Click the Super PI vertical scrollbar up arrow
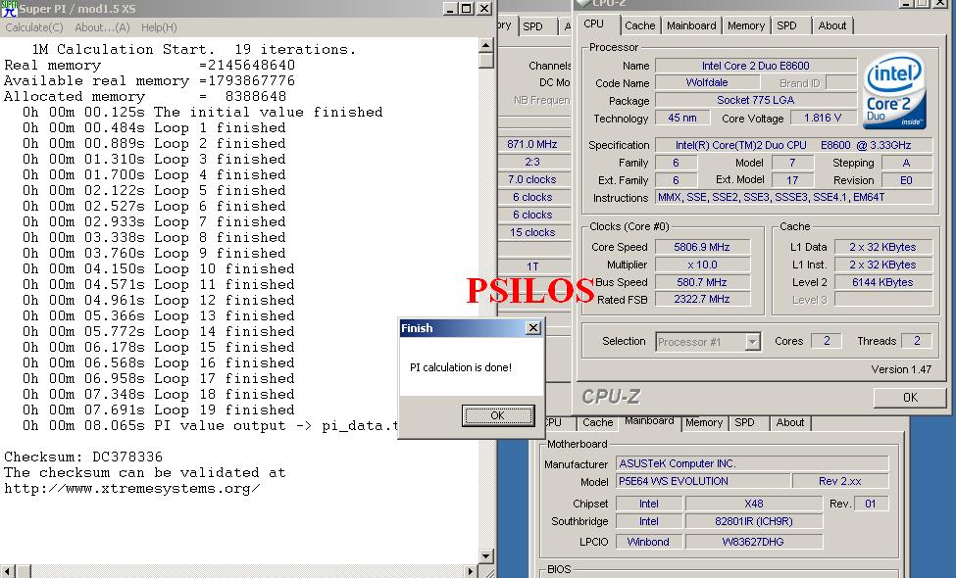The width and height of the screenshot is (956, 578). (486, 45)
